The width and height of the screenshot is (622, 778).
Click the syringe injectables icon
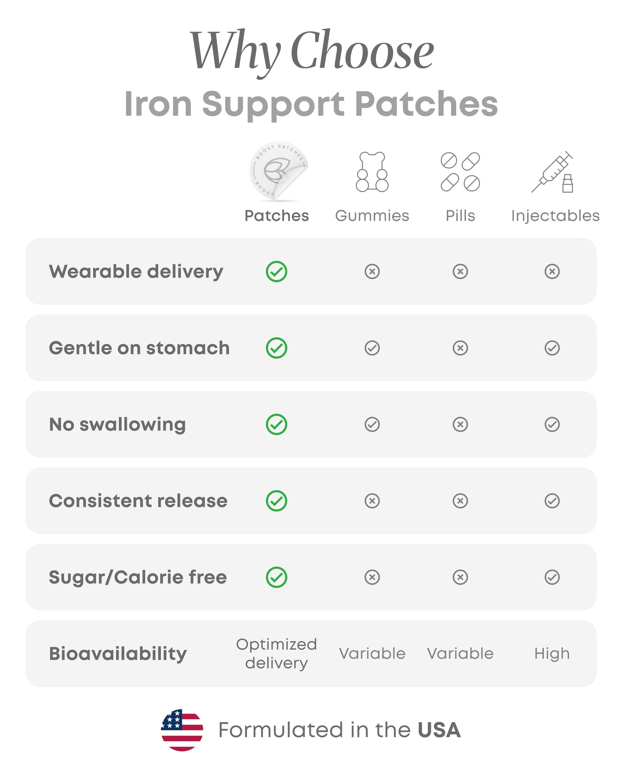pos(552,172)
